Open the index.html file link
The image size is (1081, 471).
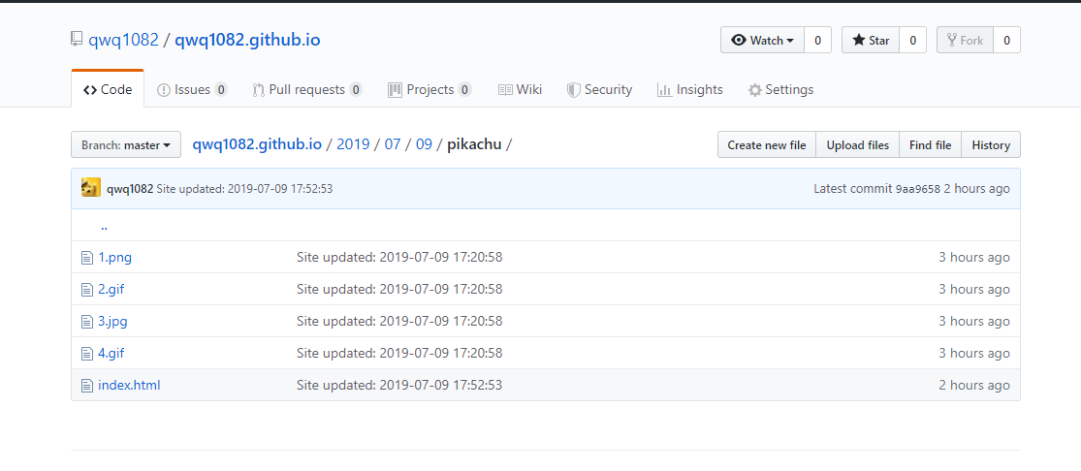pos(129,386)
